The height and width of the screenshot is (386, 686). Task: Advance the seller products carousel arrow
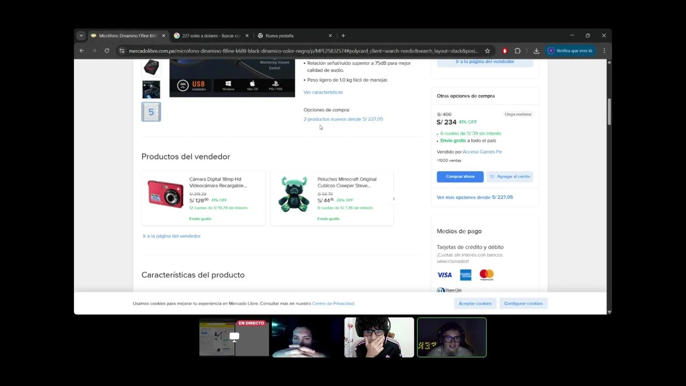[394, 199]
